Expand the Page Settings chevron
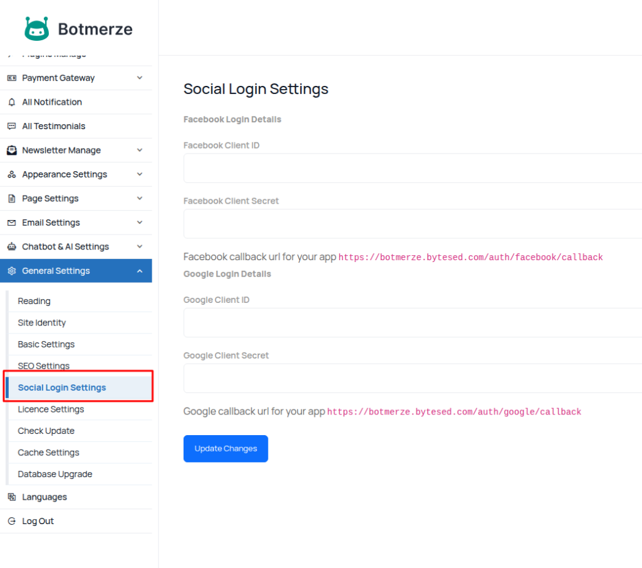 coord(139,198)
